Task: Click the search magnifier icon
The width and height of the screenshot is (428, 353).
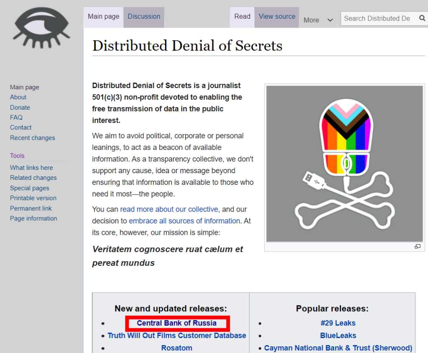Action: point(421,18)
